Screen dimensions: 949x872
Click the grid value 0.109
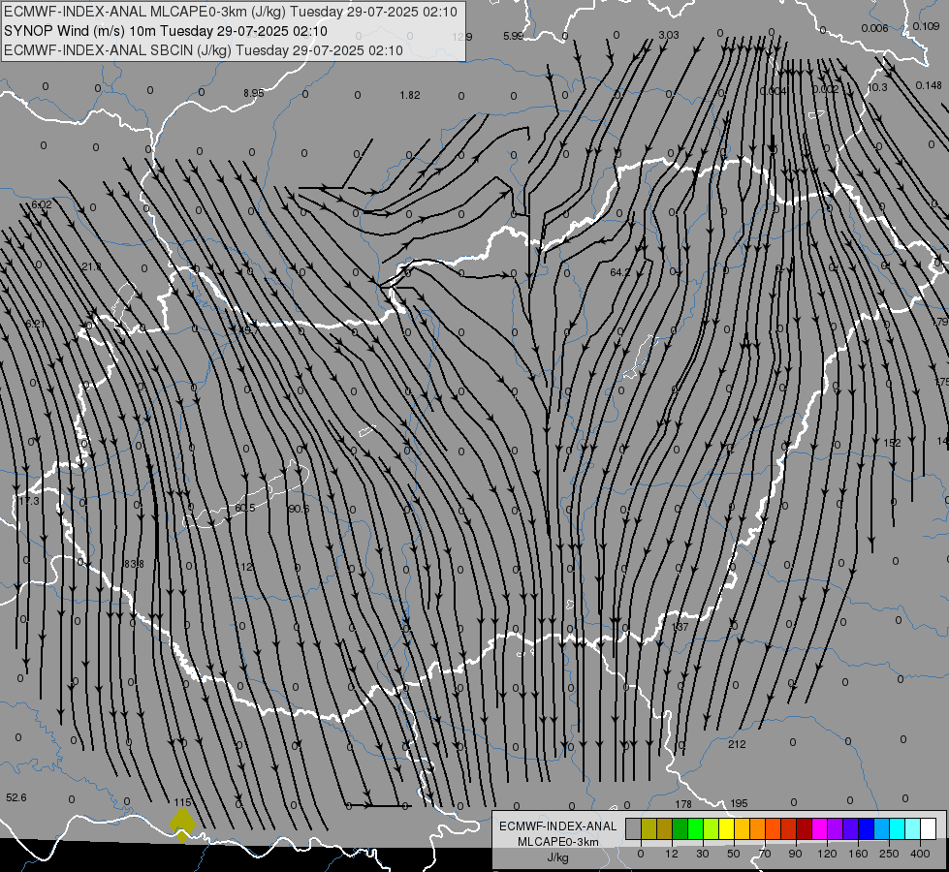[x=927, y=26]
